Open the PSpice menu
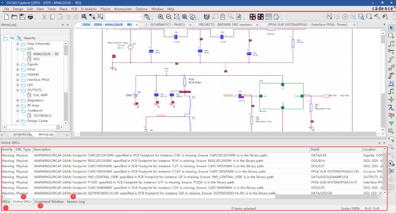The width and height of the screenshot is (396, 213). (105, 9)
